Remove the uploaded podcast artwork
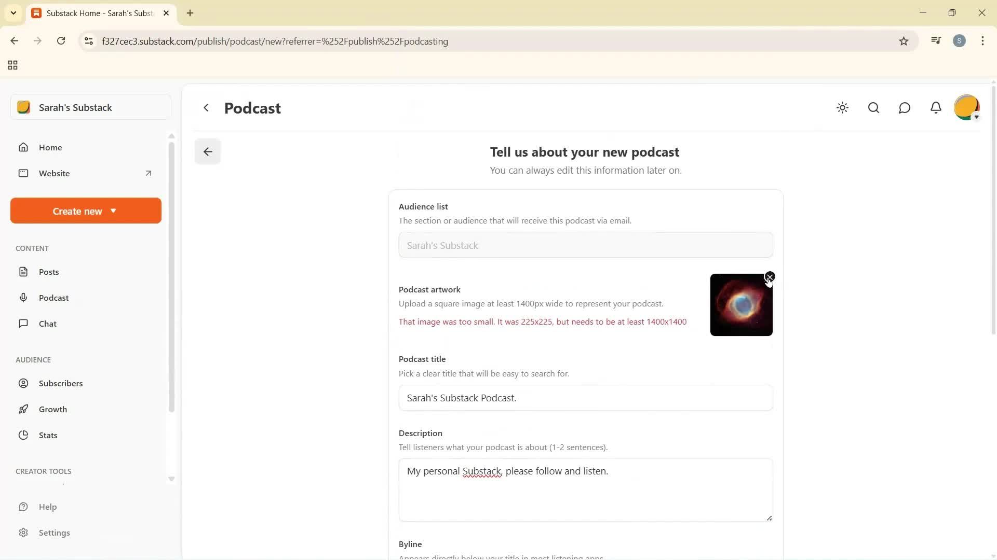 [x=770, y=276]
